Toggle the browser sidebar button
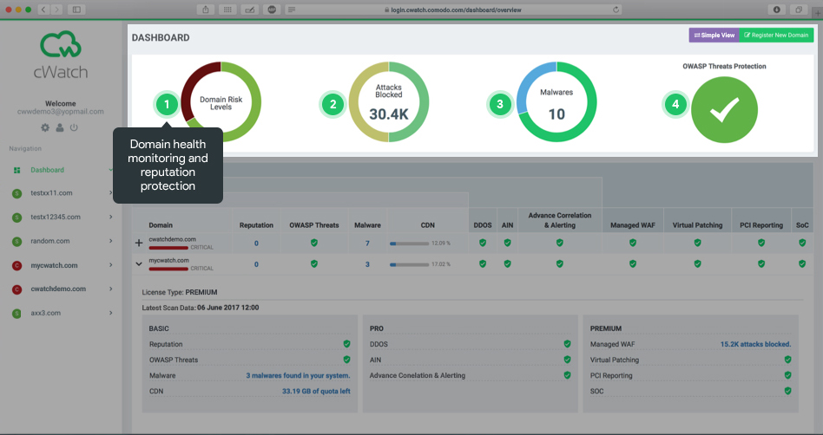Screen dimensions: 823x435 76,10
